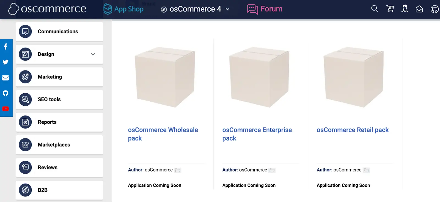Image resolution: width=440 pixels, height=202 pixels.
Task: Click the GitHub icon in top header
Action: (435, 9)
